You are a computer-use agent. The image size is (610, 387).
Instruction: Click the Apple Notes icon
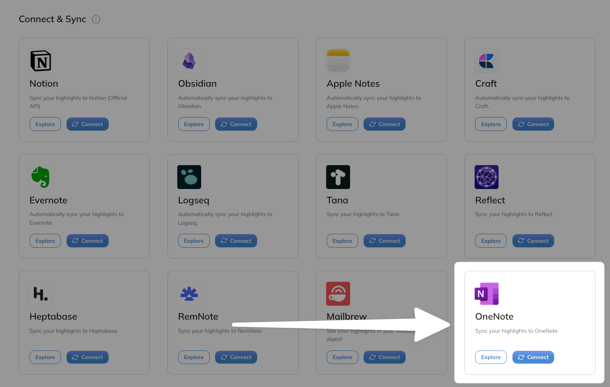(338, 61)
